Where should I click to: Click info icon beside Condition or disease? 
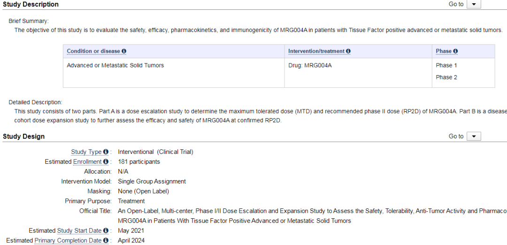(124, 51)
